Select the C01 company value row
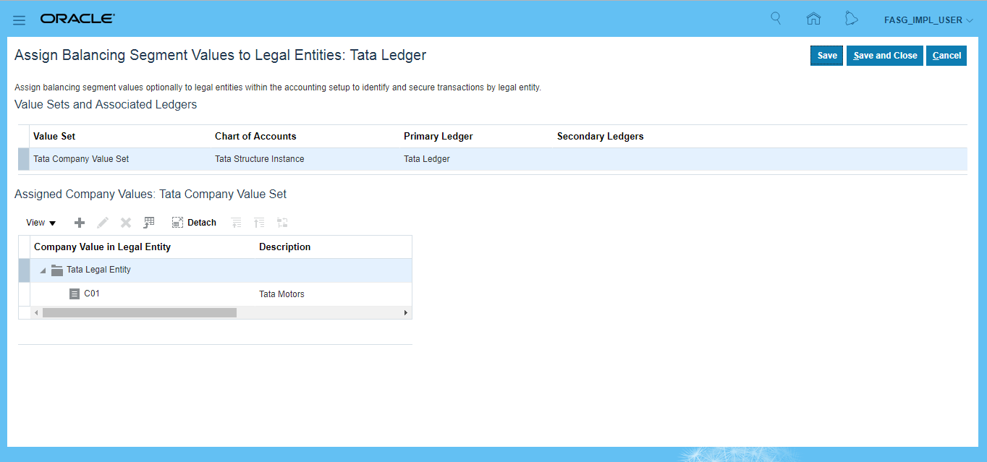Viewport: 987px width, 462px height. pos(92,294)
